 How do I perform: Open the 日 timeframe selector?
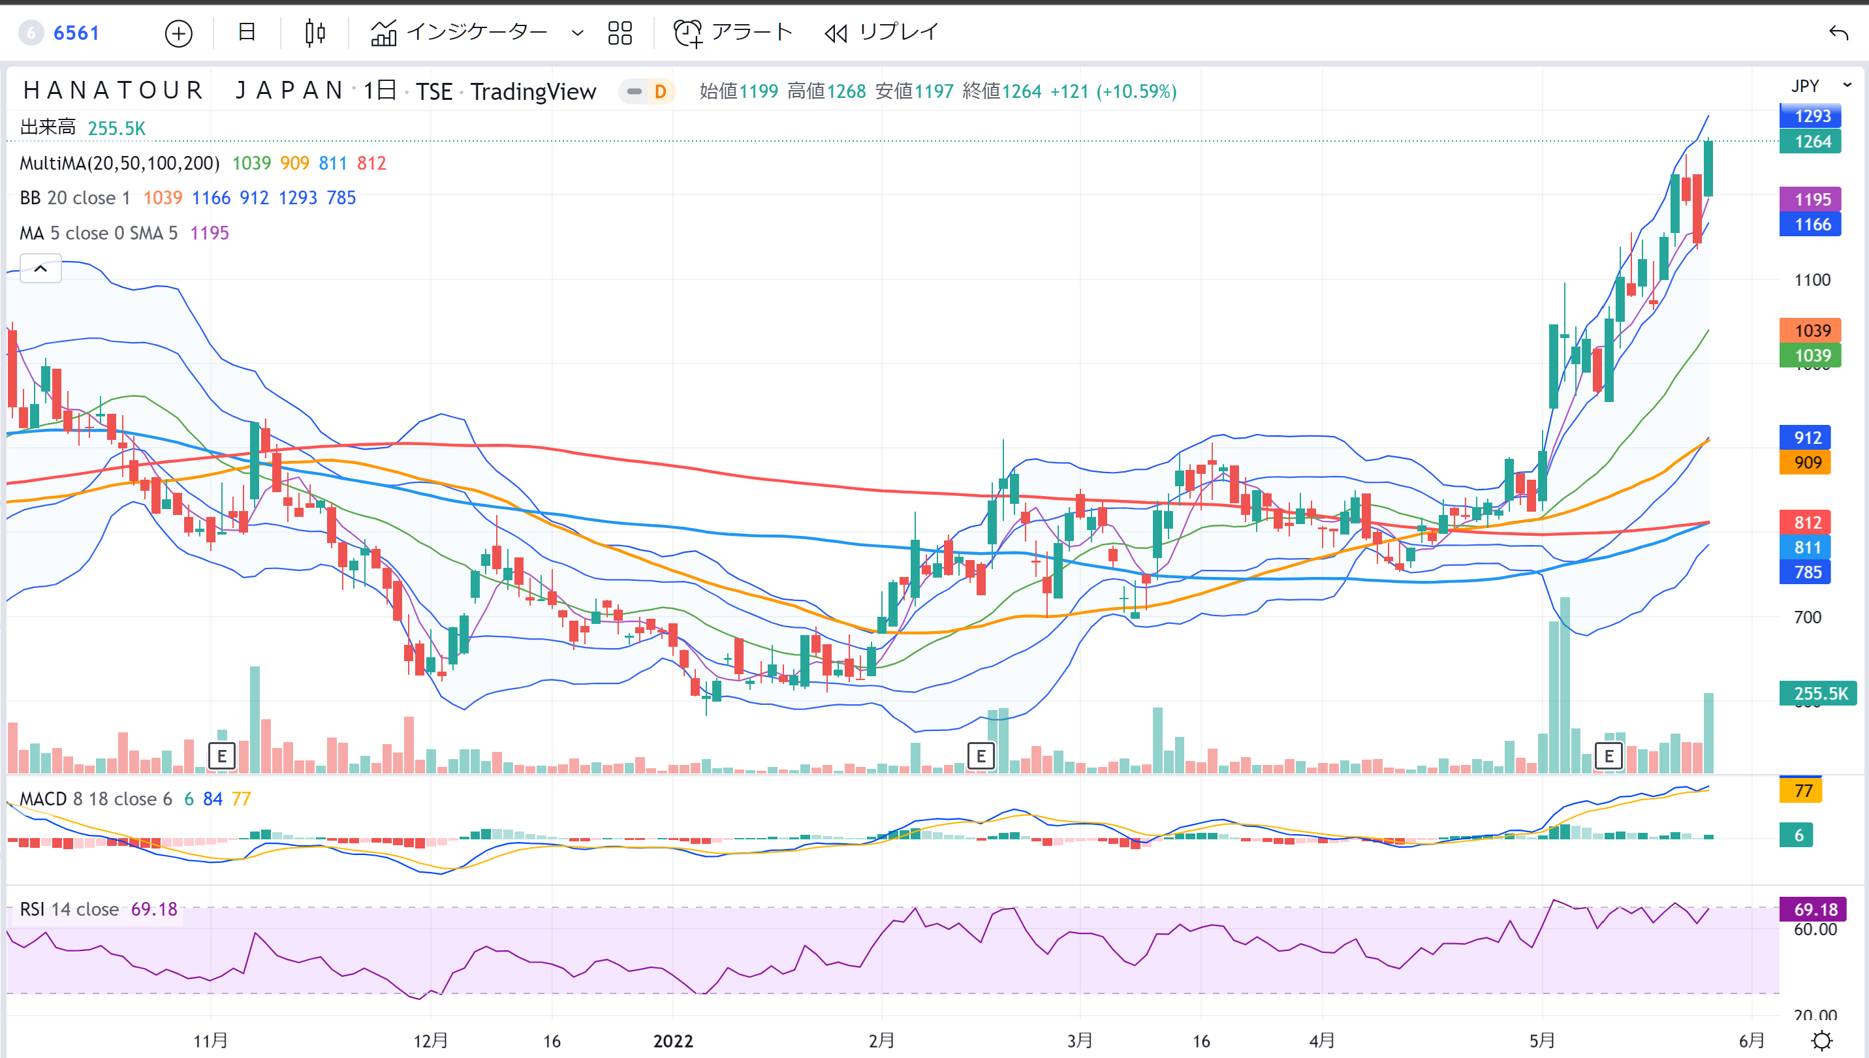(x=247, y=32)
